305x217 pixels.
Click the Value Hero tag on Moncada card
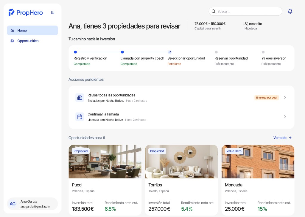[234, 151]
